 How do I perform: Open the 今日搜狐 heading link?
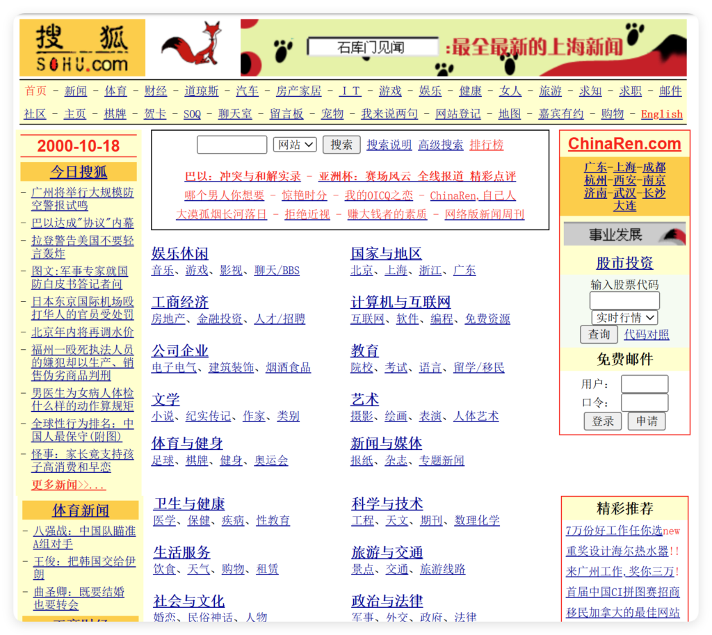(x=79, y=172)
